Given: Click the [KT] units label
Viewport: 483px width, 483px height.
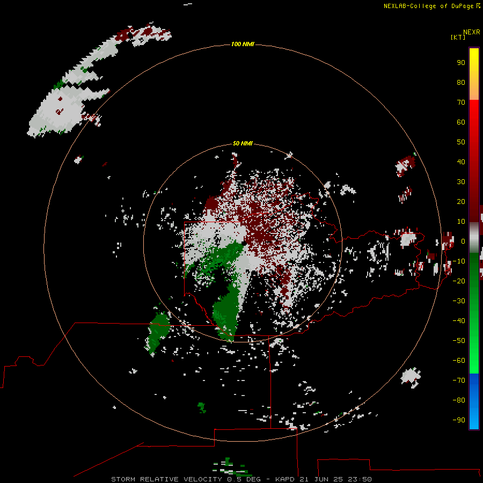Looking at the screenshot, I should (458, 37).
